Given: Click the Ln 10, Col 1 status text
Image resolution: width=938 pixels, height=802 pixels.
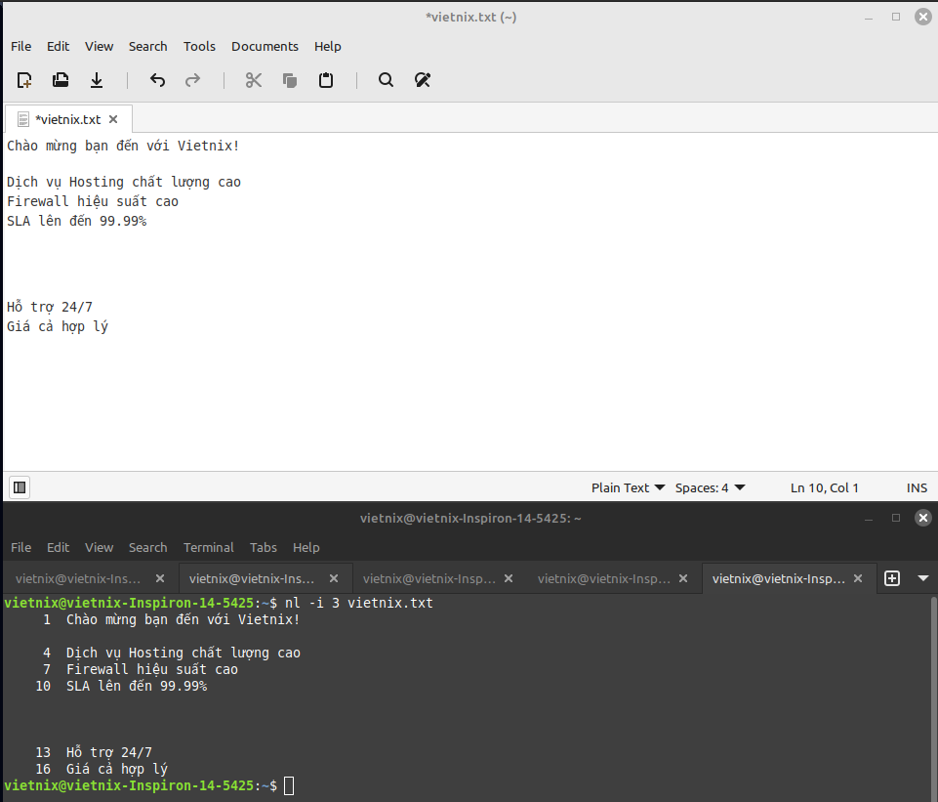Looking at the screenshot, I should [825, 487].
